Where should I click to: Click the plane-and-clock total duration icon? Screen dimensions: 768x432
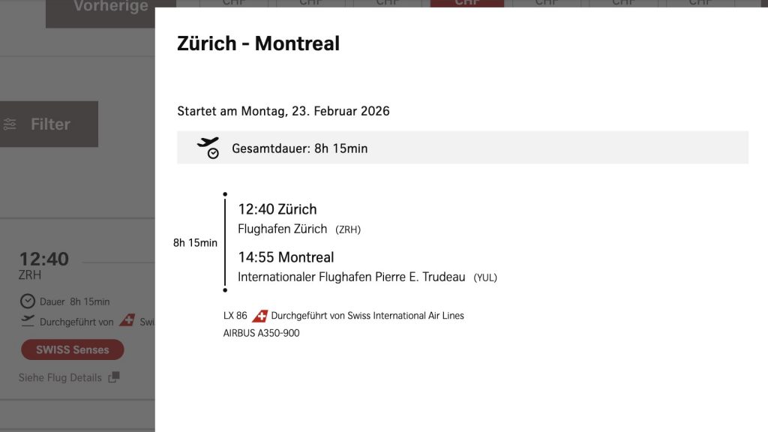tap(208, 148)
